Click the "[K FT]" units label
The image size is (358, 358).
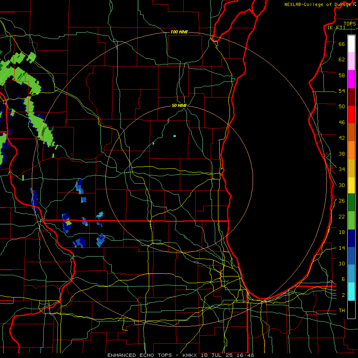pos(336,27)
